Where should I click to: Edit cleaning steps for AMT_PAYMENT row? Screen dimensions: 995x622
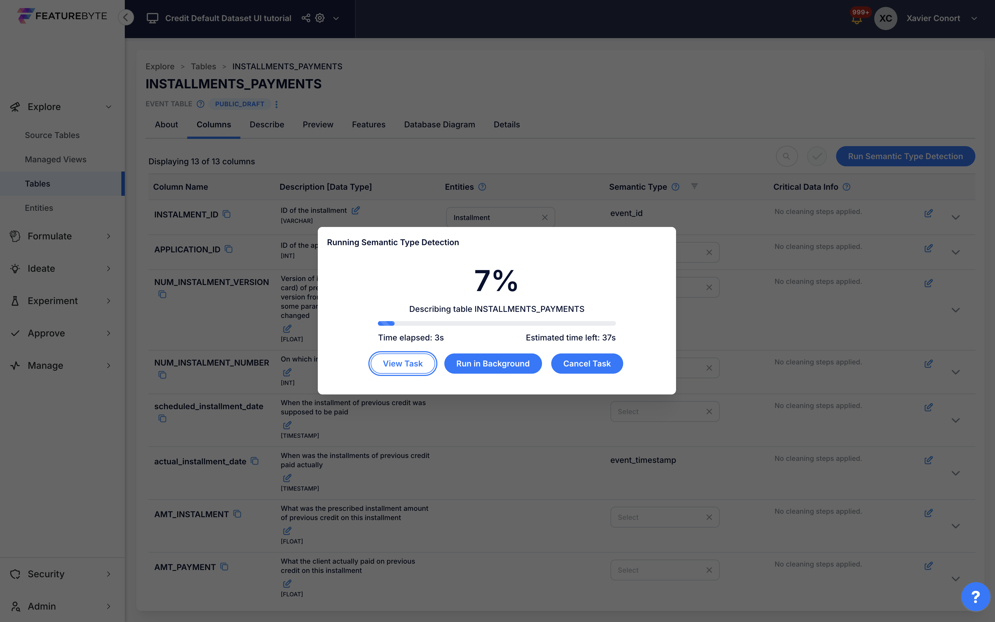click(x=928, y=566)
